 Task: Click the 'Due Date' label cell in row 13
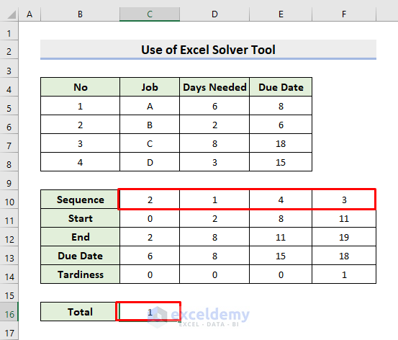[80, 256]
